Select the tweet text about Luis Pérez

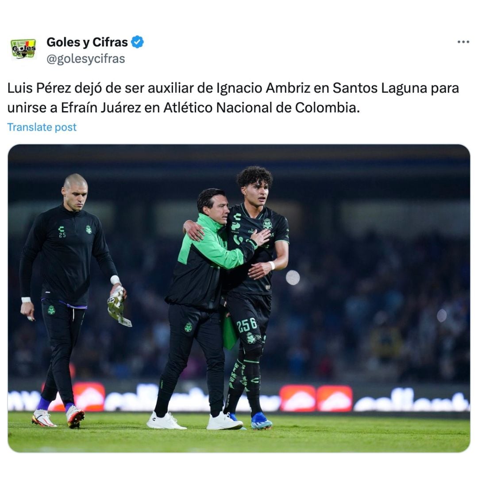233,98
